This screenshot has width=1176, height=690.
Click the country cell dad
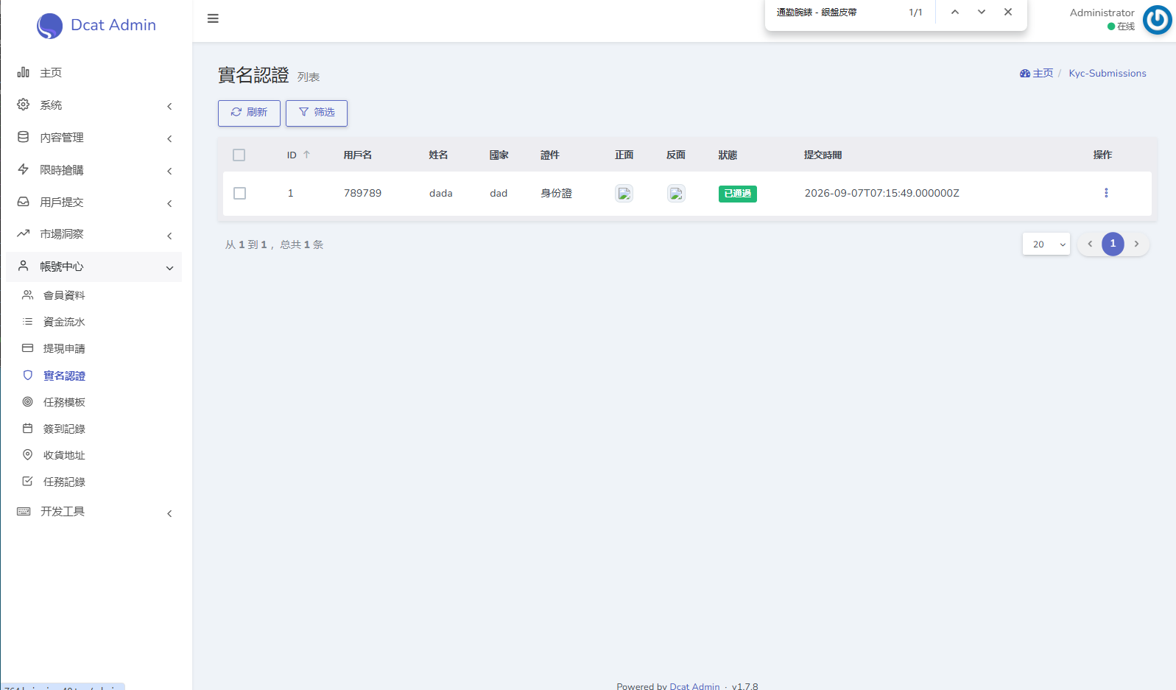pos(499,193)
